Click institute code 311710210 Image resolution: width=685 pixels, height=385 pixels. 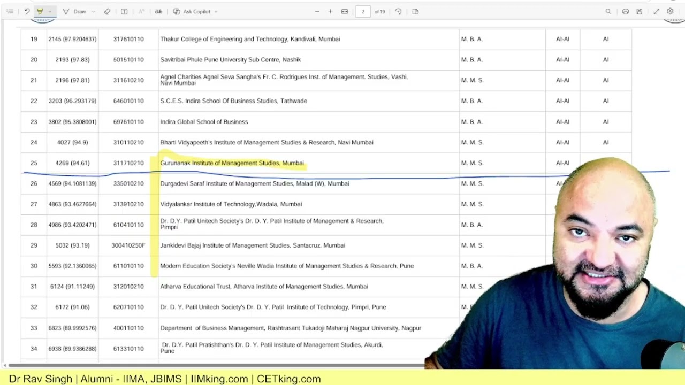click(x=128, y=163)
